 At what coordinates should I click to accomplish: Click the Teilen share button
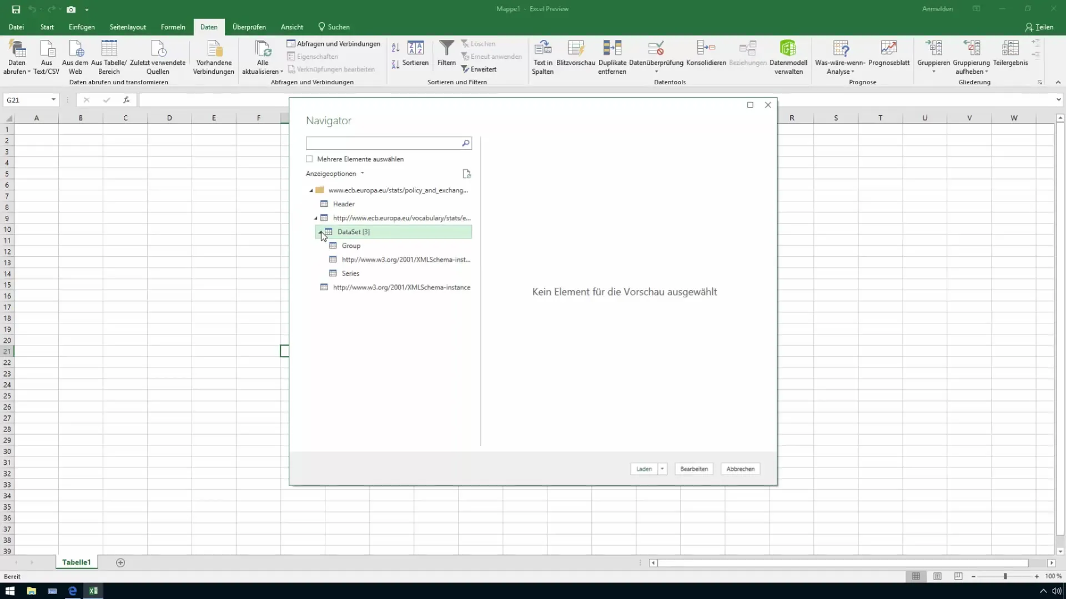[x=1039, y=27]
